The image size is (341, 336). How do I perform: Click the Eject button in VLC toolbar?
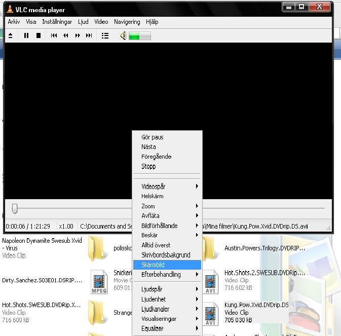10,35
